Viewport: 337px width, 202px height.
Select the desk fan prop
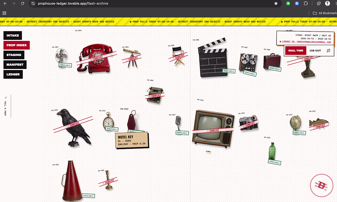pos(62,56)
